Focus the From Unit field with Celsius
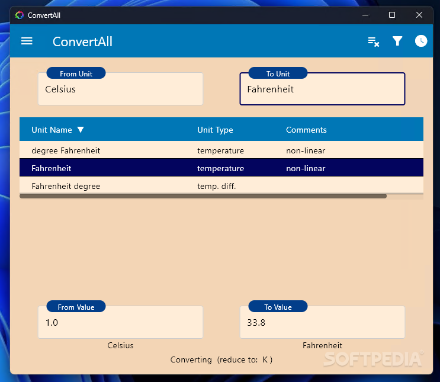The width and height of the screenshot is (440, 382). (120, 89)
